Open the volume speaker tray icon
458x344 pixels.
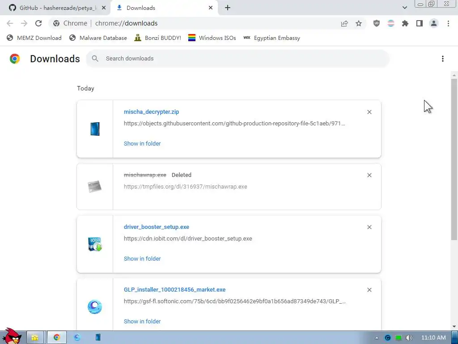(x=409, y=338)
